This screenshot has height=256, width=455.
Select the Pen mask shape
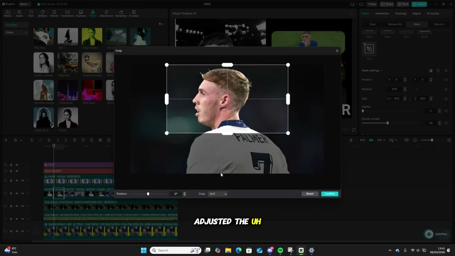tap(369, 49)
